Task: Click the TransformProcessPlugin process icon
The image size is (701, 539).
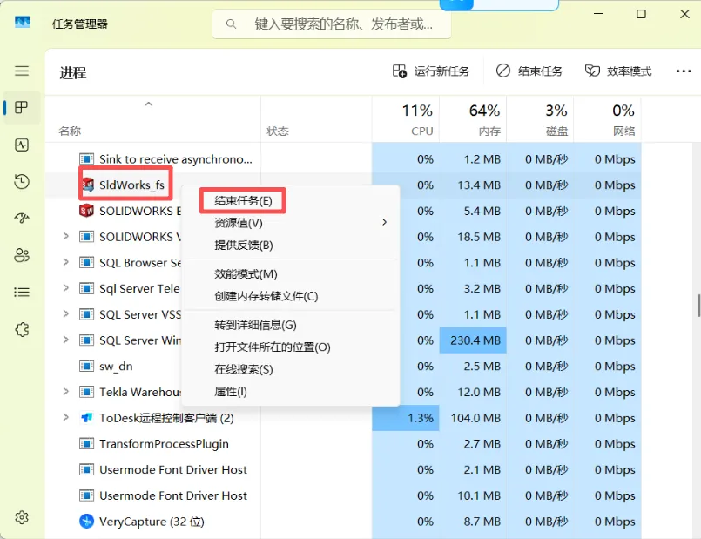Action: coord(87,444)
